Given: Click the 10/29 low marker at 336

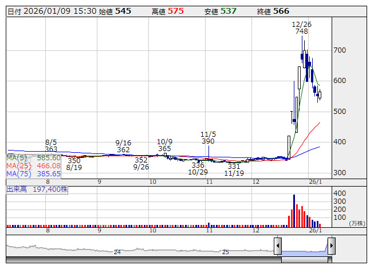Looking at the screenshot, I should (x=198, y=168).
